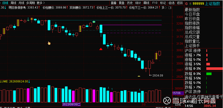Open the 统计 statistics tool

[138, 3]
